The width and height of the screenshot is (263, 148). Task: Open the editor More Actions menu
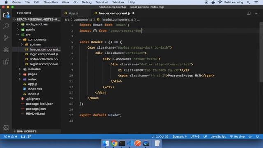pos(256,13)
